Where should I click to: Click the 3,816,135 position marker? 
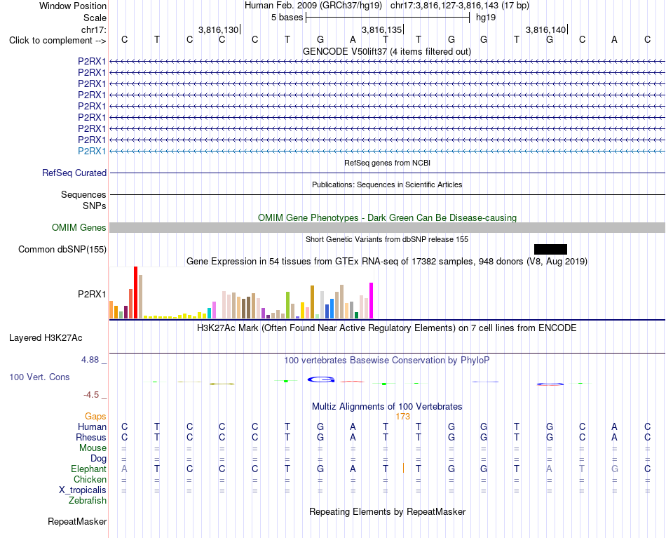click(x=382, y=29)
